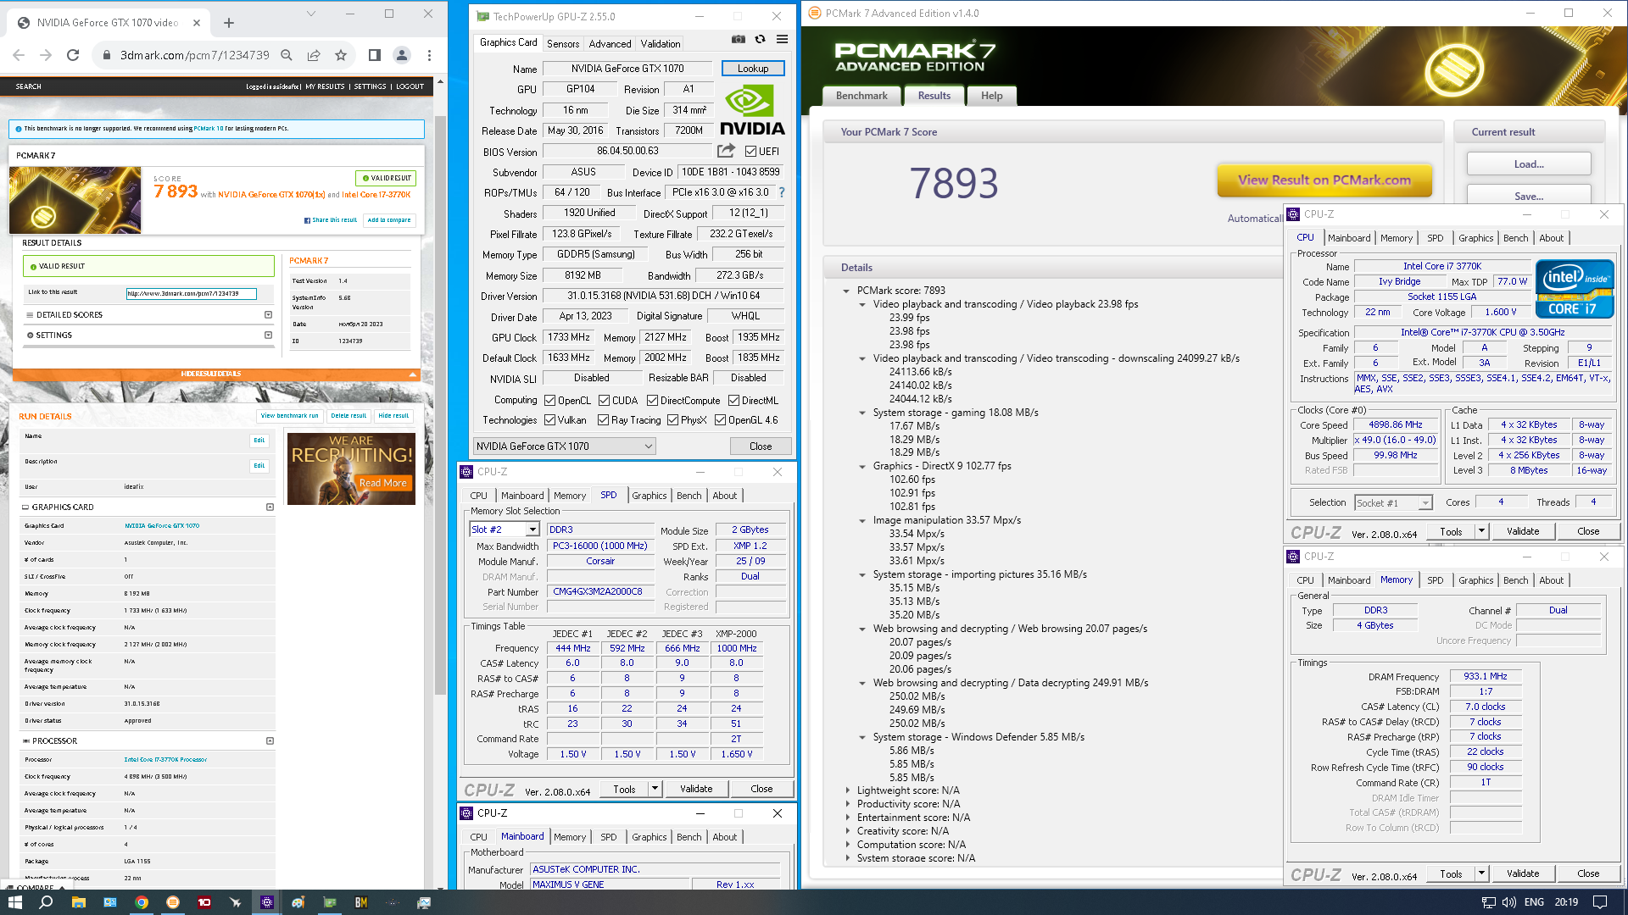This screenshot has height=915, width=1628.
Task: Toggle the CUDA checkbox
Action: 604,401
